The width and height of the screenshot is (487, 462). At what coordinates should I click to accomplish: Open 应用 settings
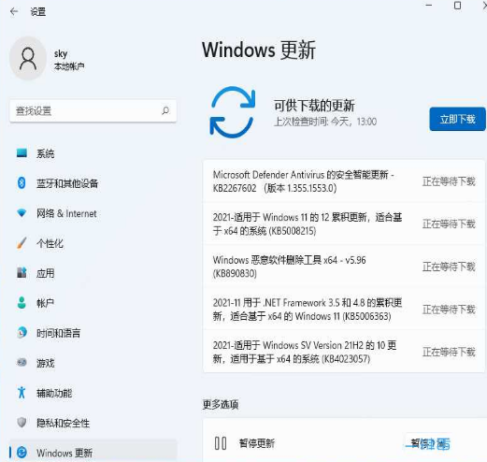pos(93,273)
